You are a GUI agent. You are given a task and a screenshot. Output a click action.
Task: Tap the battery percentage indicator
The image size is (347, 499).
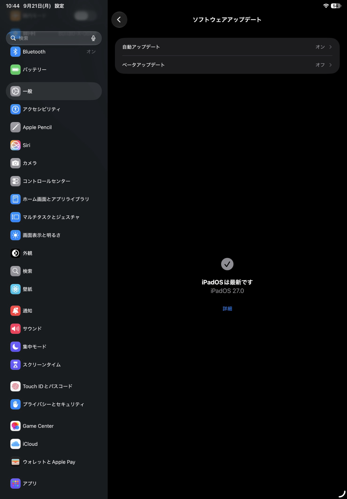point(336,6)
